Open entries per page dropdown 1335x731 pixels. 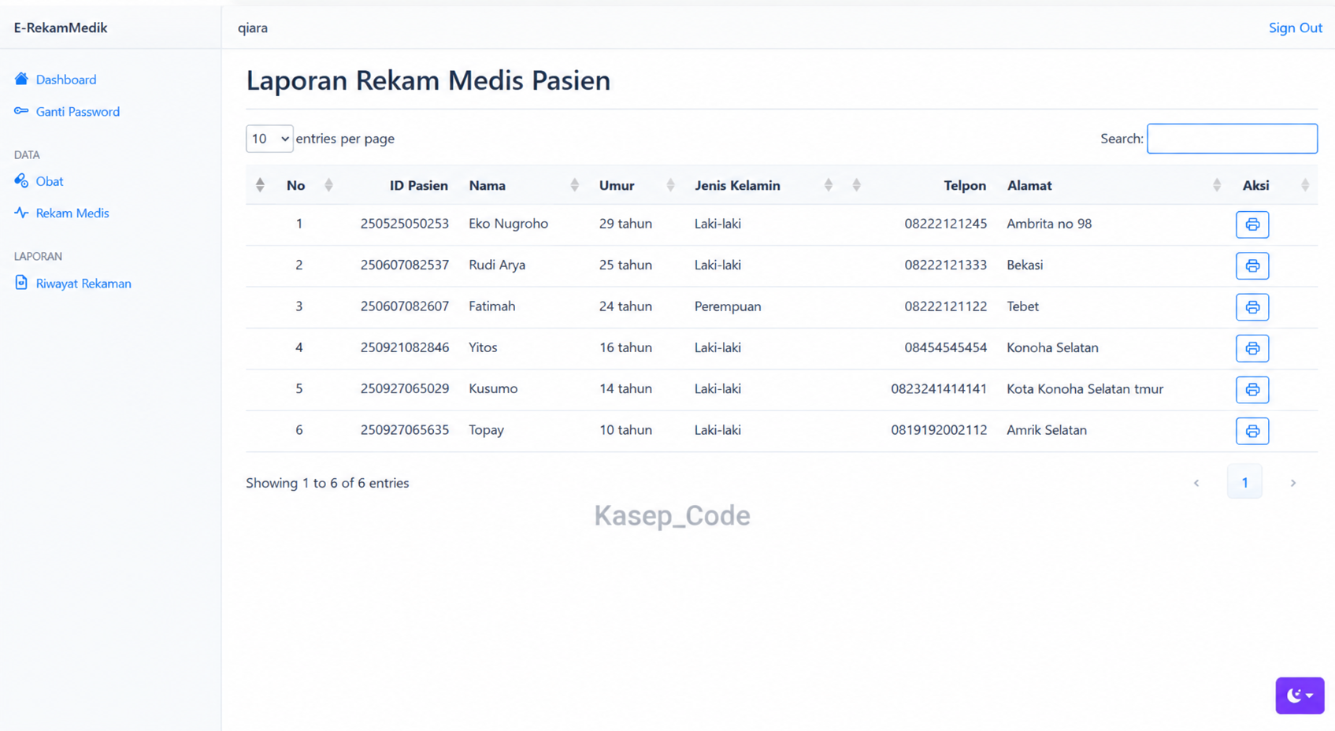[x=269, y=139]
